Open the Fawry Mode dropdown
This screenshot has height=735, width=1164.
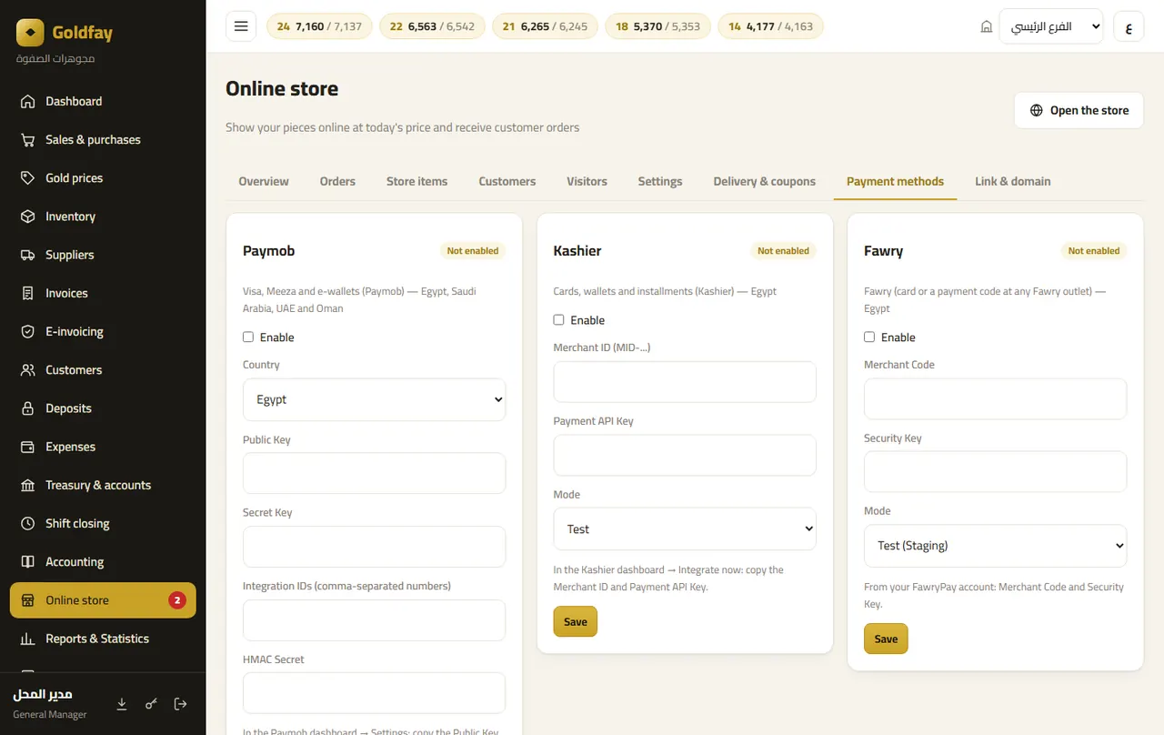pos(995,546)
